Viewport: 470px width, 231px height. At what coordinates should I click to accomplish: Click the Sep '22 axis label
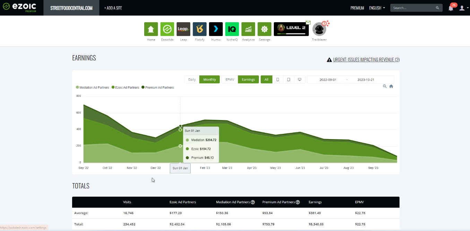[84, 168]
